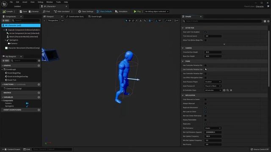
Task: Open the File menu
Action: click(11, 2)
